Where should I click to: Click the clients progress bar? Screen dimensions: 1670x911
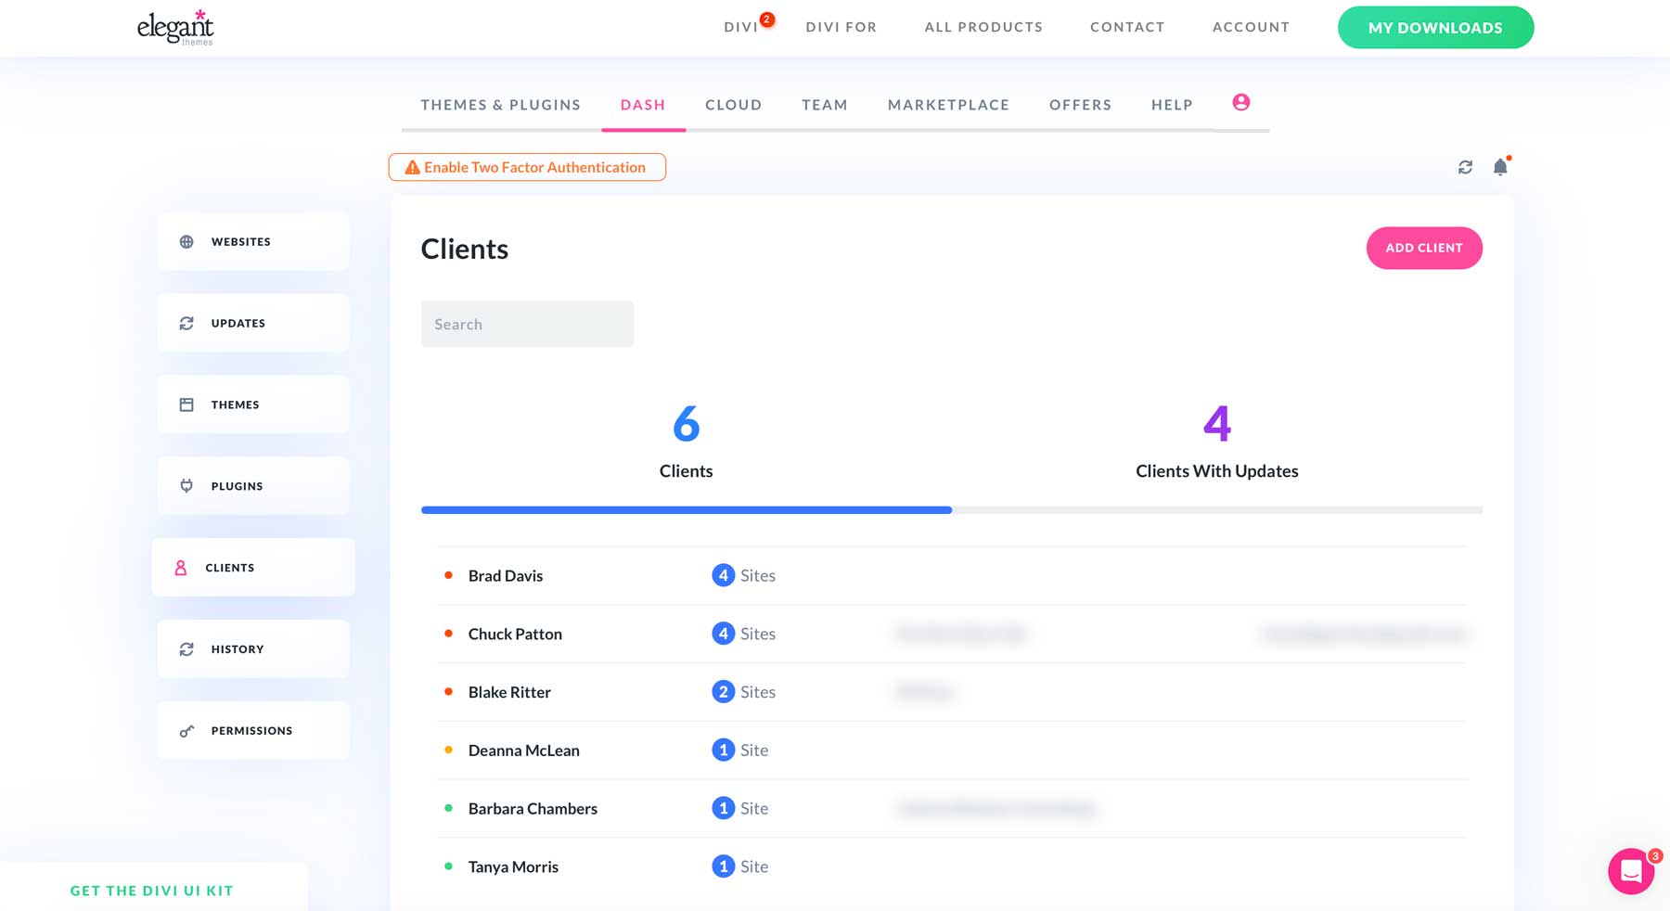(951, 509)
